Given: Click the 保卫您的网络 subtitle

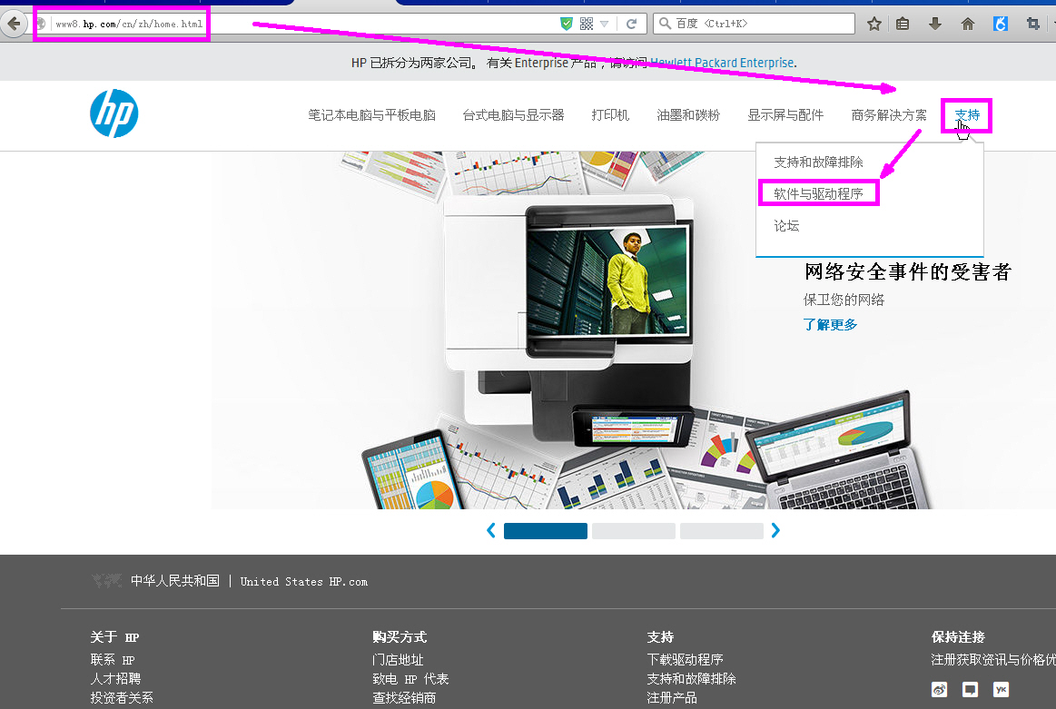Looking at the screenshot, I should pyautogui.click(x=844, y=300).
